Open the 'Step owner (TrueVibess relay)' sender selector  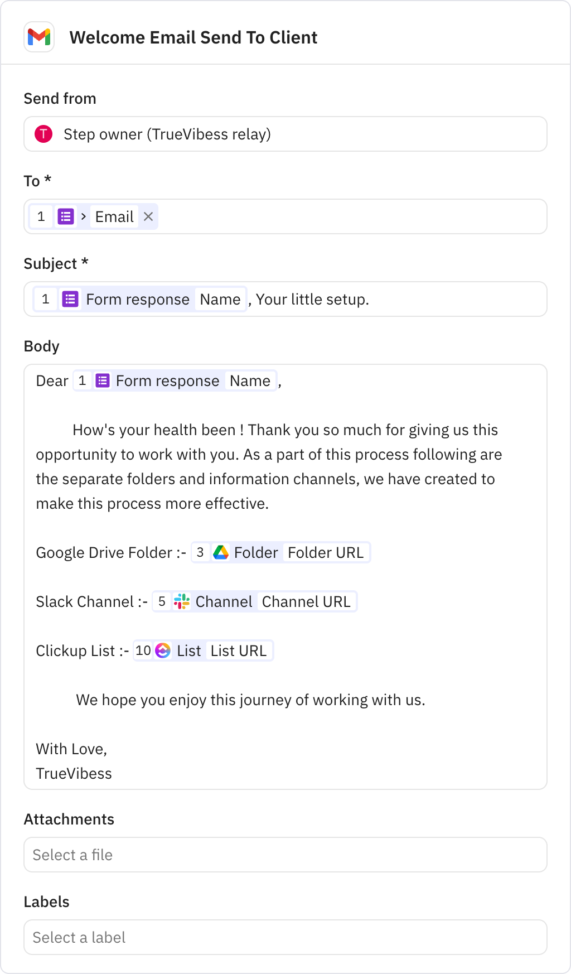[x=285, y=134]
